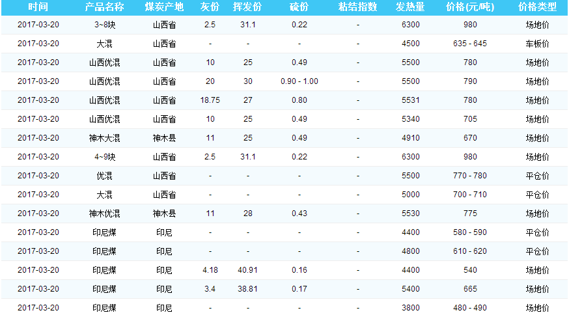
Task: Click the 时间 column header
Action: [38, 7]
